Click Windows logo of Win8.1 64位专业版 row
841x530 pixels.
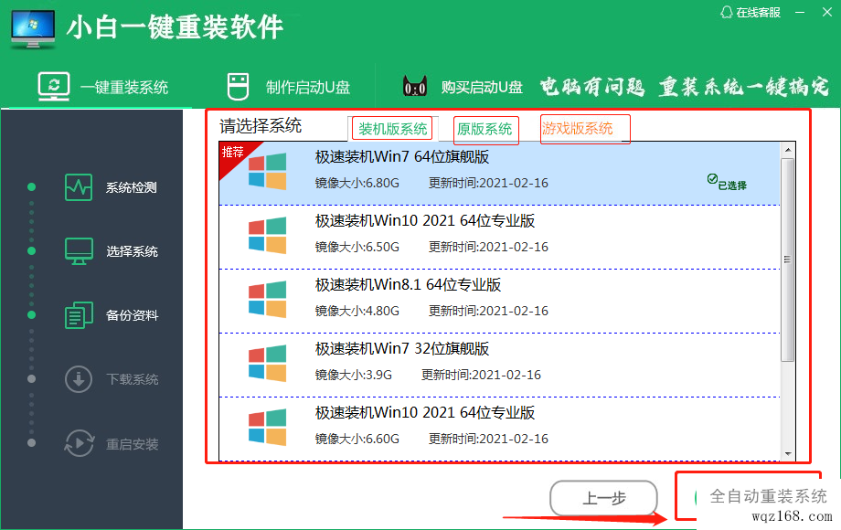pyautogui.click(x=267, y=299)
